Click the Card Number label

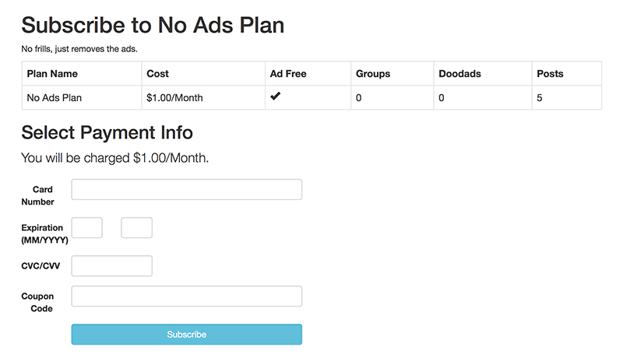[x=43, y=195]
